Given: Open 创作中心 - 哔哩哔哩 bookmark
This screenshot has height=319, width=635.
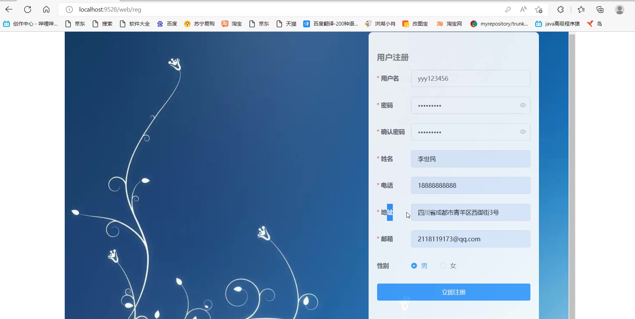Looking at the screenshot, I should (30, 24).
